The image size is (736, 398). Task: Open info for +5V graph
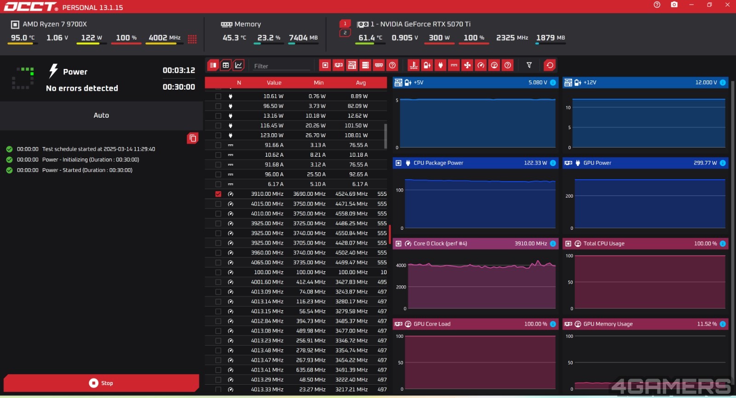pos(553,83)
